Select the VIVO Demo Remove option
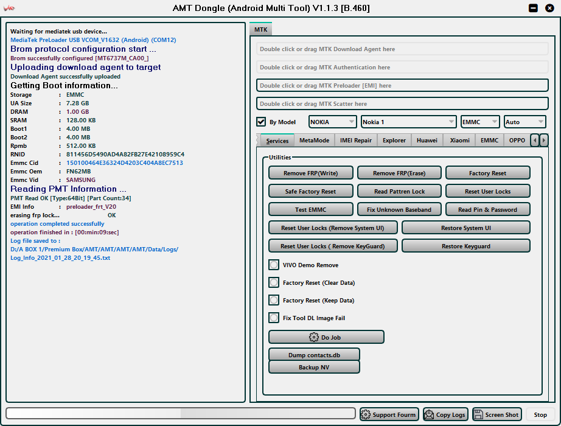The width and height of the screenshot is (561, 426). pos(274,265)
